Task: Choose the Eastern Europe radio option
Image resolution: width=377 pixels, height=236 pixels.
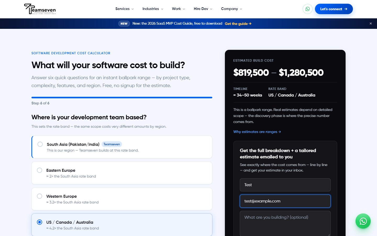Action: tap(40, 170)
